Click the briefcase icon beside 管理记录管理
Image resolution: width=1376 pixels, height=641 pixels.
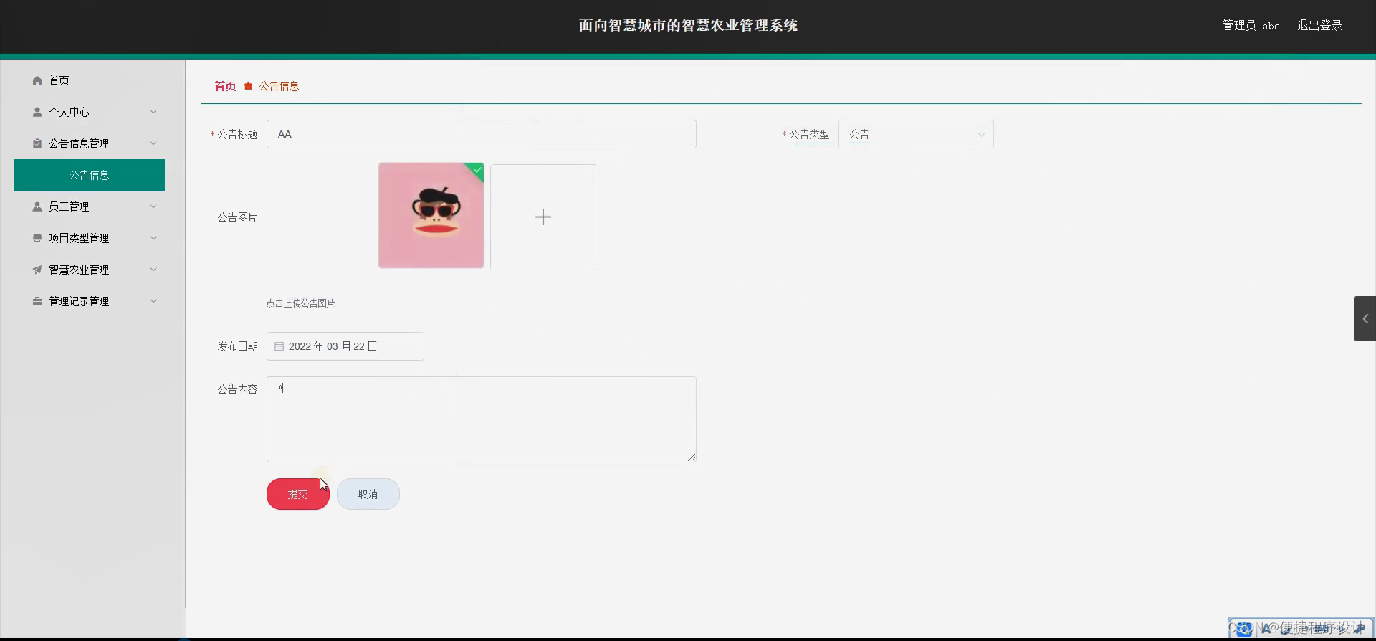(x=37, y=301)
